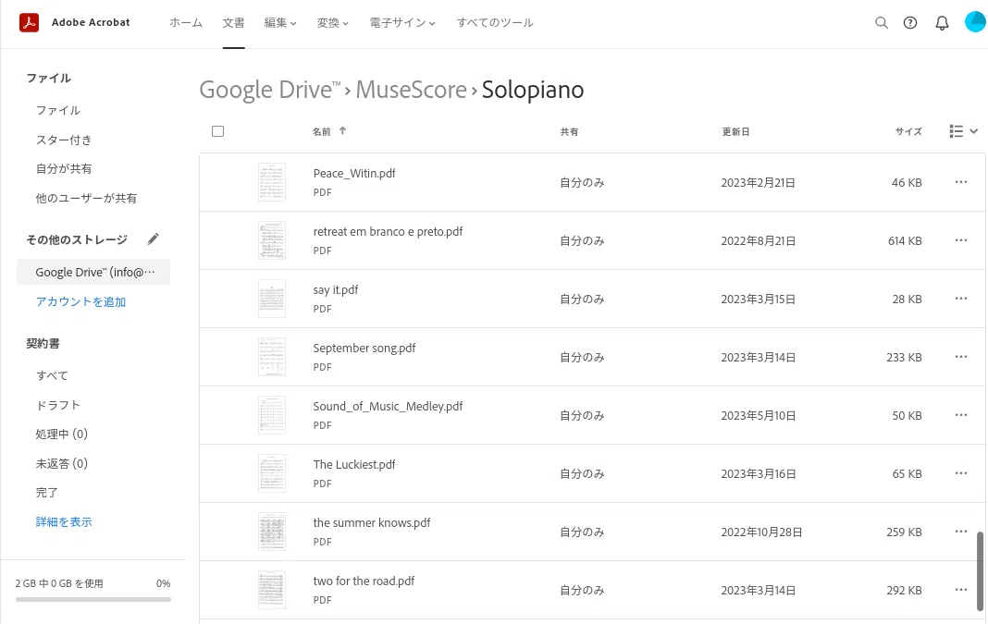Select Google Drive storage in sidebar

[93, 272]
